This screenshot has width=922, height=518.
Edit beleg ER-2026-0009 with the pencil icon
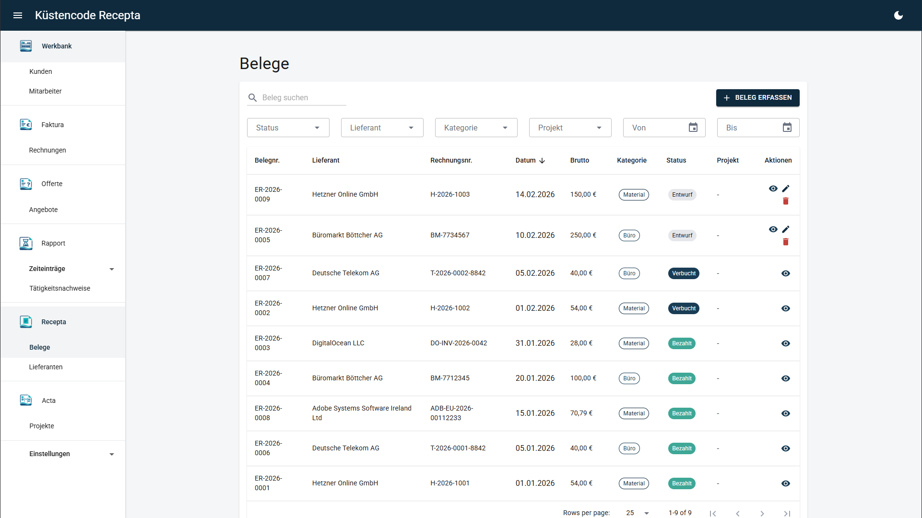tap(786, 188)
